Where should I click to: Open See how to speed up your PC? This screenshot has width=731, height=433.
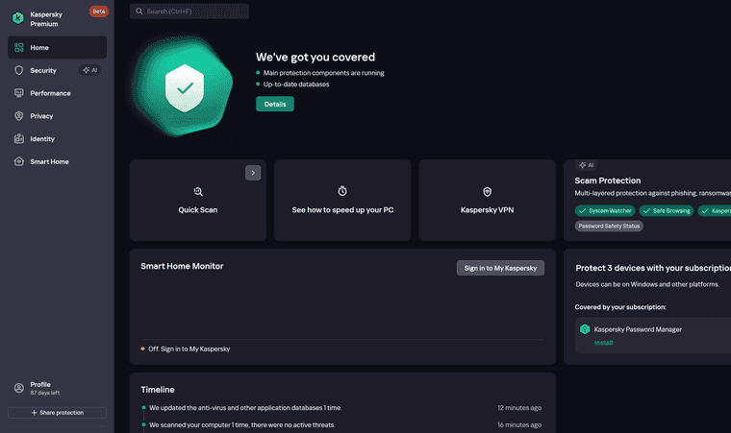point(342,201)
